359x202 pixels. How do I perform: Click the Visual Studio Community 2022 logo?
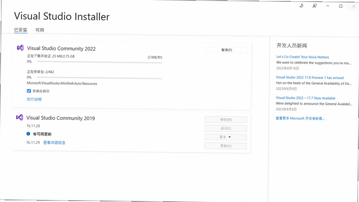click(x=20, y=48)
